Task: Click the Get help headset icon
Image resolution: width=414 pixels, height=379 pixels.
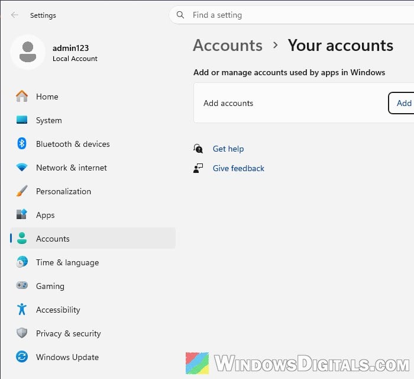Action: pyautogui.click(x=198, y=149)
